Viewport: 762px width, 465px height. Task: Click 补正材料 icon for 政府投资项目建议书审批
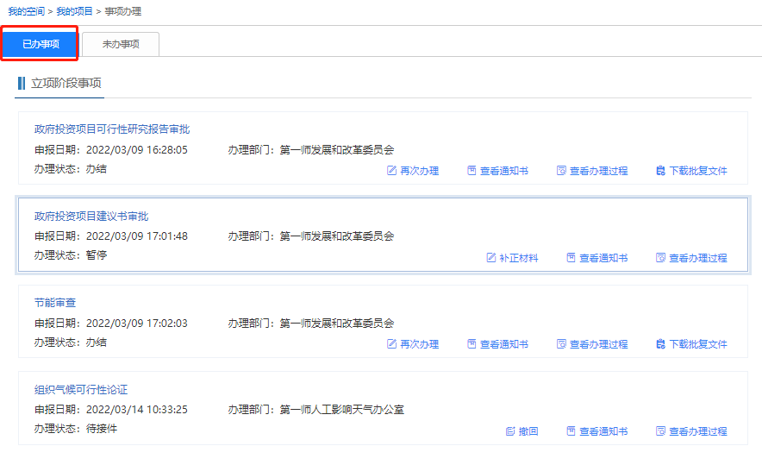(x=491, y=258)
